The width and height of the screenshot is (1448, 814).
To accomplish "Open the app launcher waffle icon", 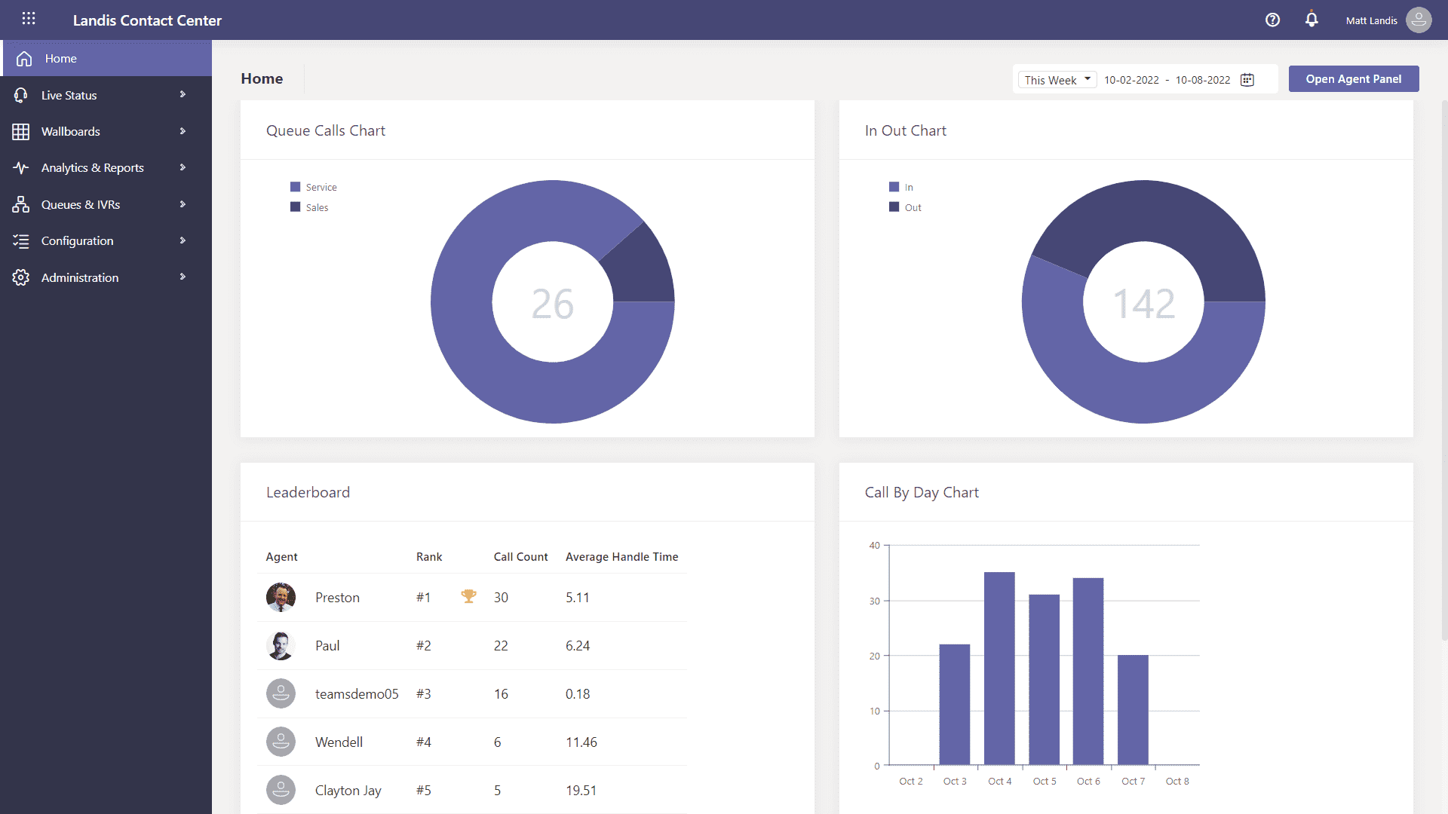I will pos(29,19).
